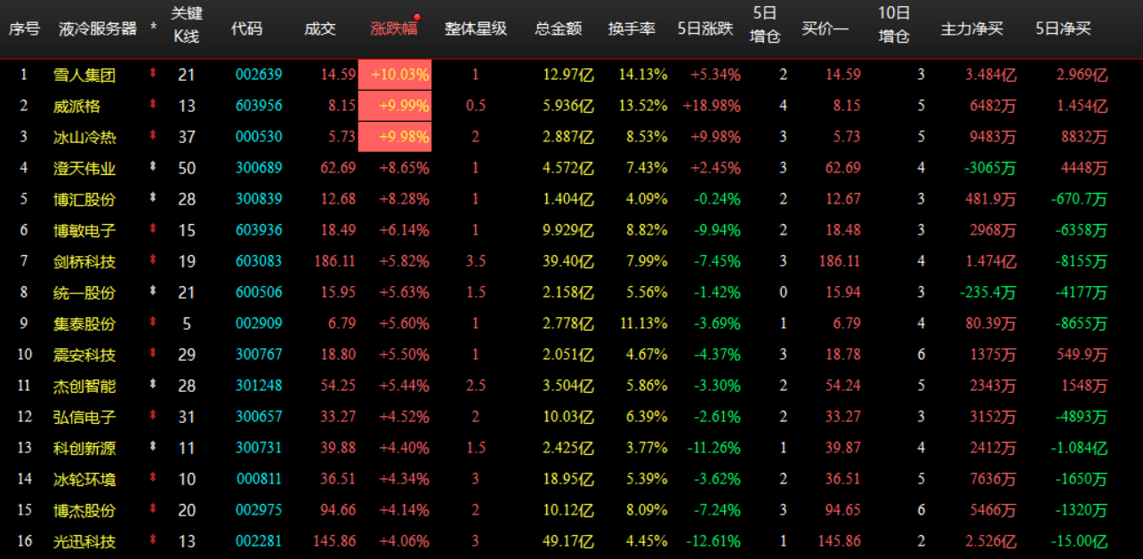Click the marker icon beside 博敏电子
The image size is (1143, 559).
[153, 229]
